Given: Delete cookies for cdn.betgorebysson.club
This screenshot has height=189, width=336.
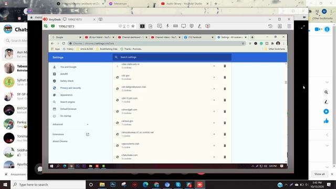Looking at the screenshot, I should click(x=225, y=89).
